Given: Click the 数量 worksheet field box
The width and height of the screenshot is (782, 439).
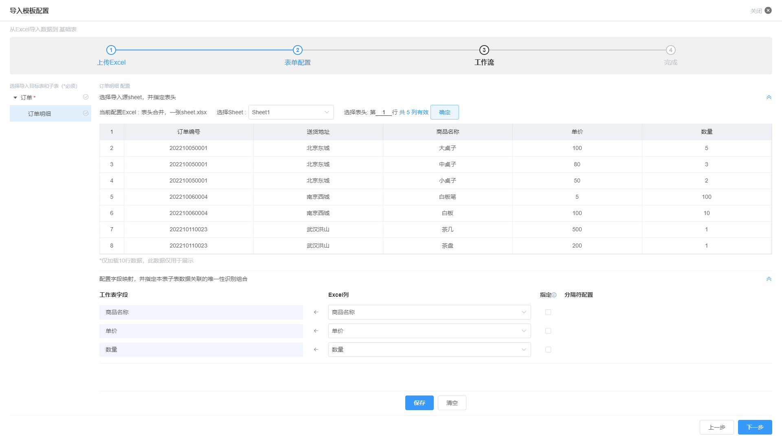Looking at the screenshot, I should point(201,350).
